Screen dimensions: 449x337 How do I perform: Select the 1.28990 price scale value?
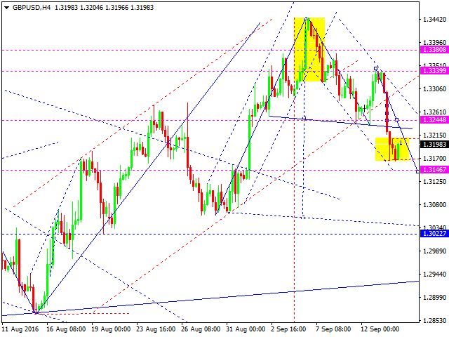point(434,298)
